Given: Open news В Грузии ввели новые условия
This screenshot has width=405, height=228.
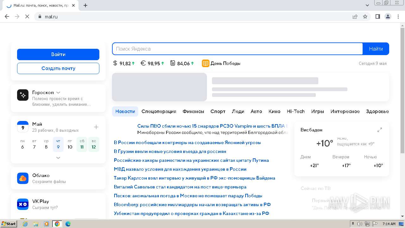Looking at the screenshot, I should tap(170, 151).
